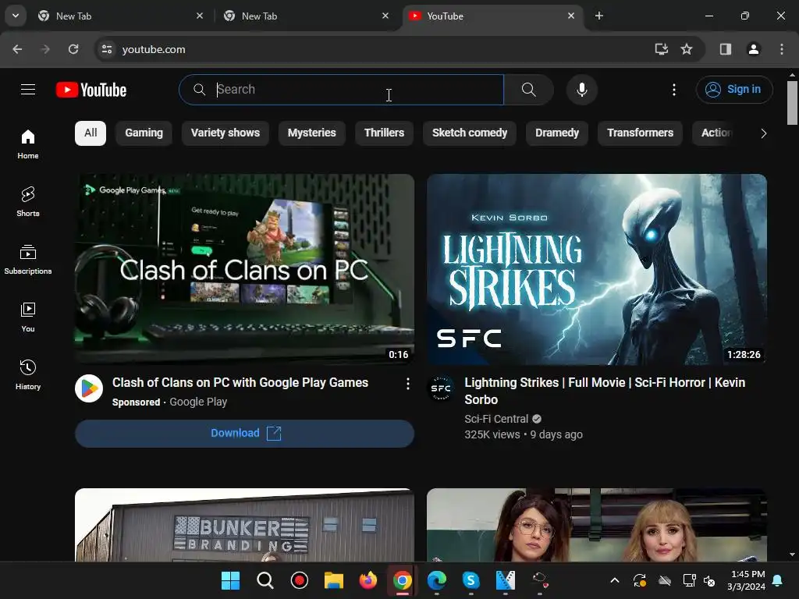799x599 pixels.
Task: Open Clash of Clans on PC title
Action: (240, 382)
